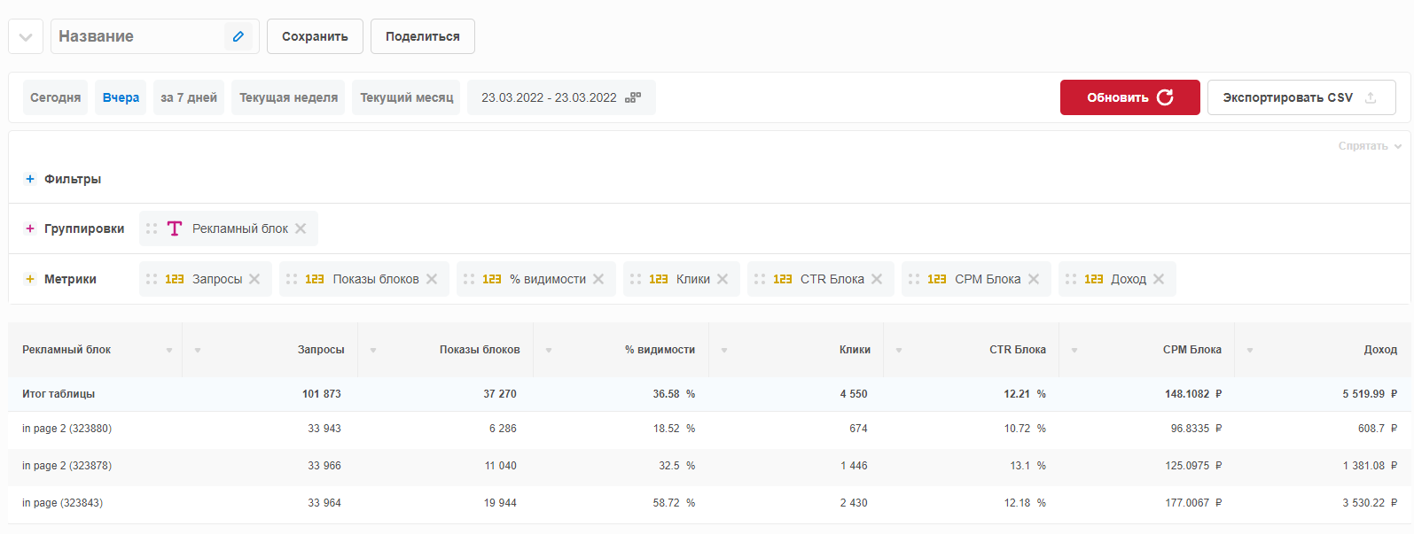Click the pink plus next to Группировки
The width and height of the screenshot is (1414, 534).
[x=30, y=228]
